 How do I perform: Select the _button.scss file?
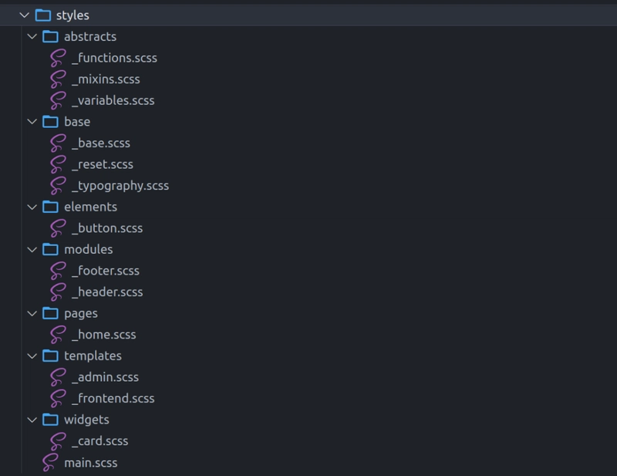pos(107,228)
